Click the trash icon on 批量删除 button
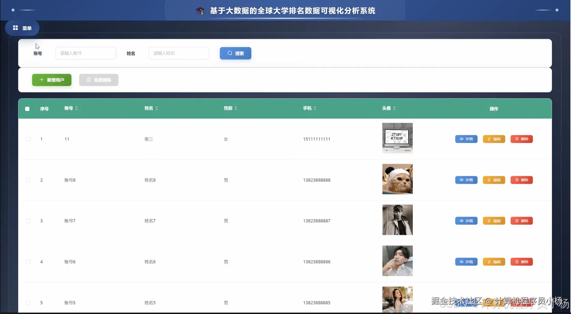This screenshot has width=571, height=314. (x=88, y=80)
